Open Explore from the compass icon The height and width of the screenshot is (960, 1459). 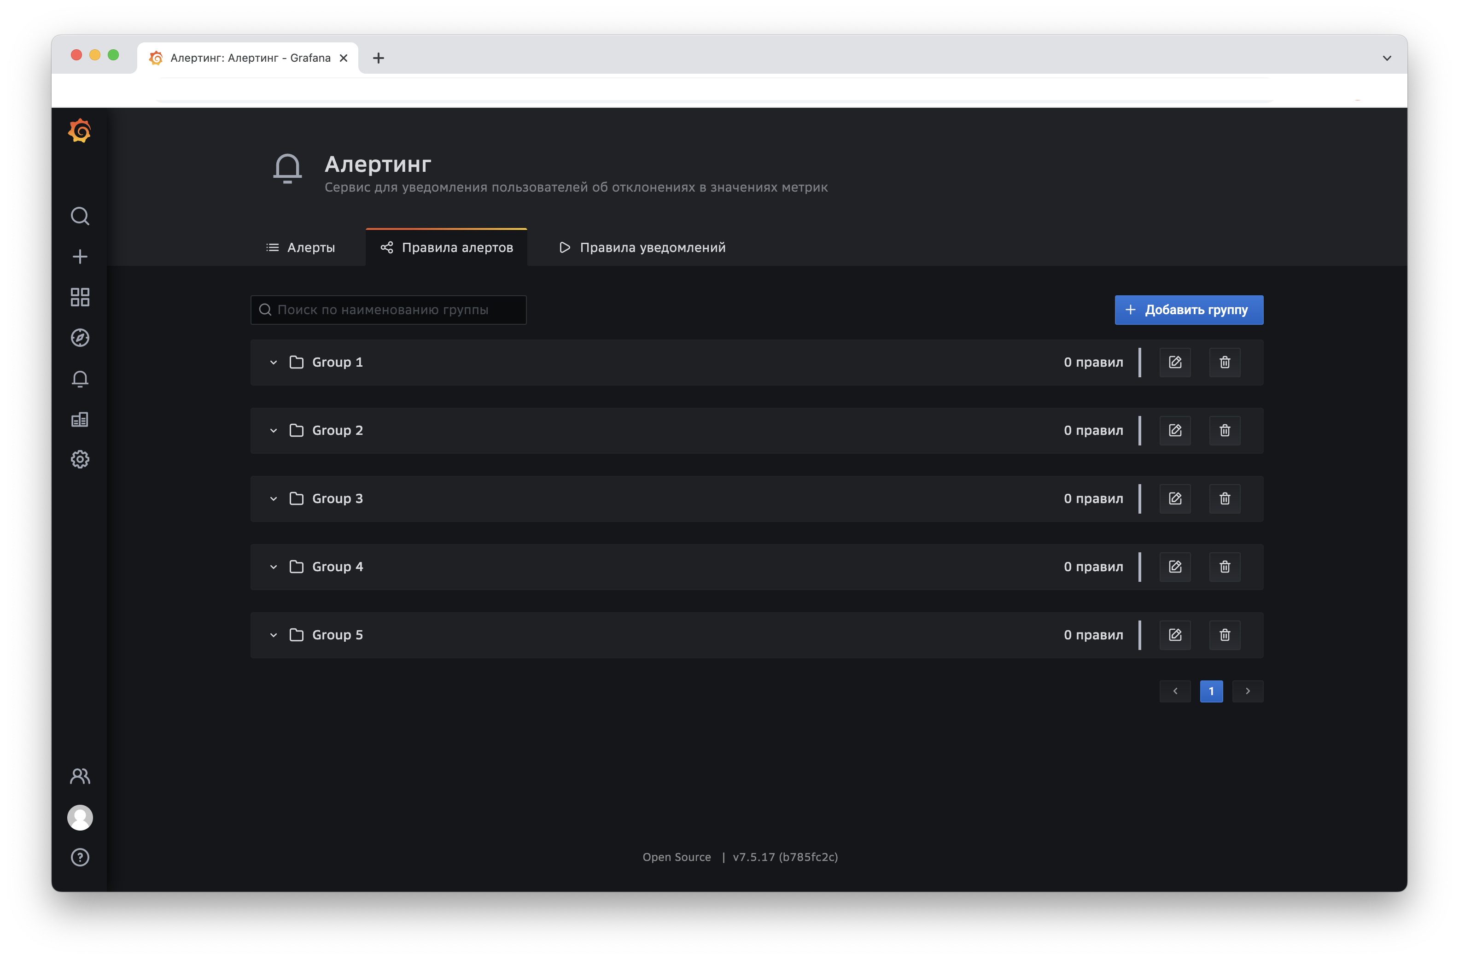(x=80, y=338)
